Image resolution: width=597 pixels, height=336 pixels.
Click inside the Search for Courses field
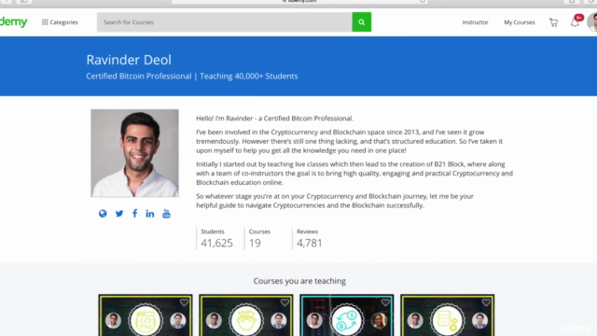224,22
